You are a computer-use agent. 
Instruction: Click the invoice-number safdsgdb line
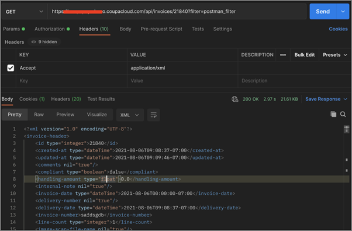(x=94, y=215)
